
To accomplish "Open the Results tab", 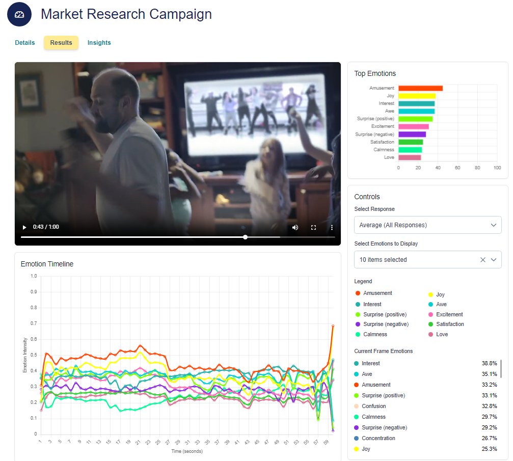I will 61,42.
